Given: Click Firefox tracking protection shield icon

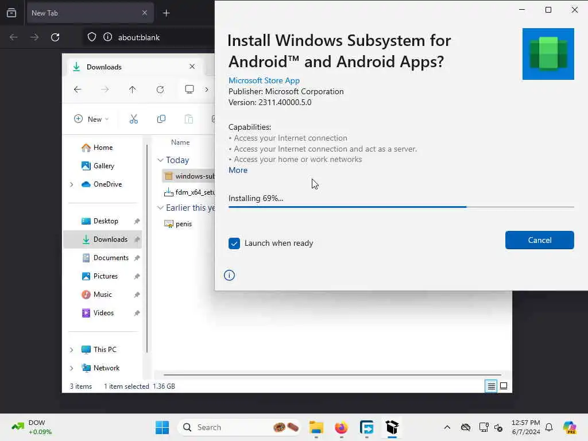Looking at the screenshot, I should click(x=92, y=37).
